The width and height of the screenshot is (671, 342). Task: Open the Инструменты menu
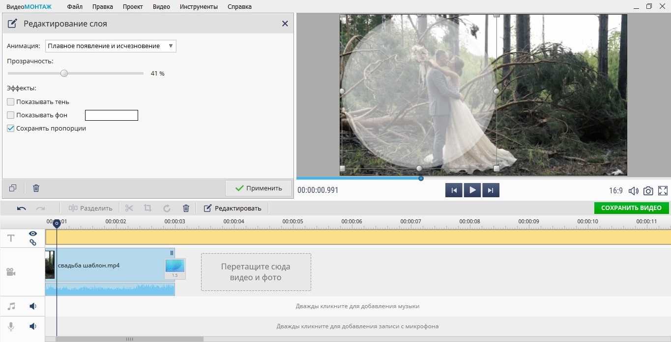(199, 7)
